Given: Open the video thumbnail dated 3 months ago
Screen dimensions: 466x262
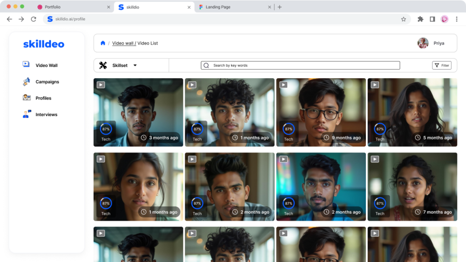Looking at the screenshot, I should point(138,112).
